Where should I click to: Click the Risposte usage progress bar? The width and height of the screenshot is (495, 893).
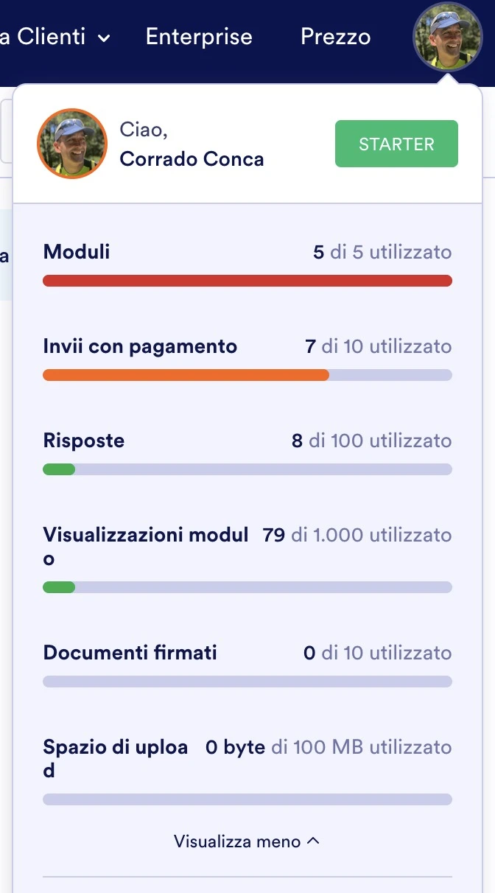click(x=247, y=469)
